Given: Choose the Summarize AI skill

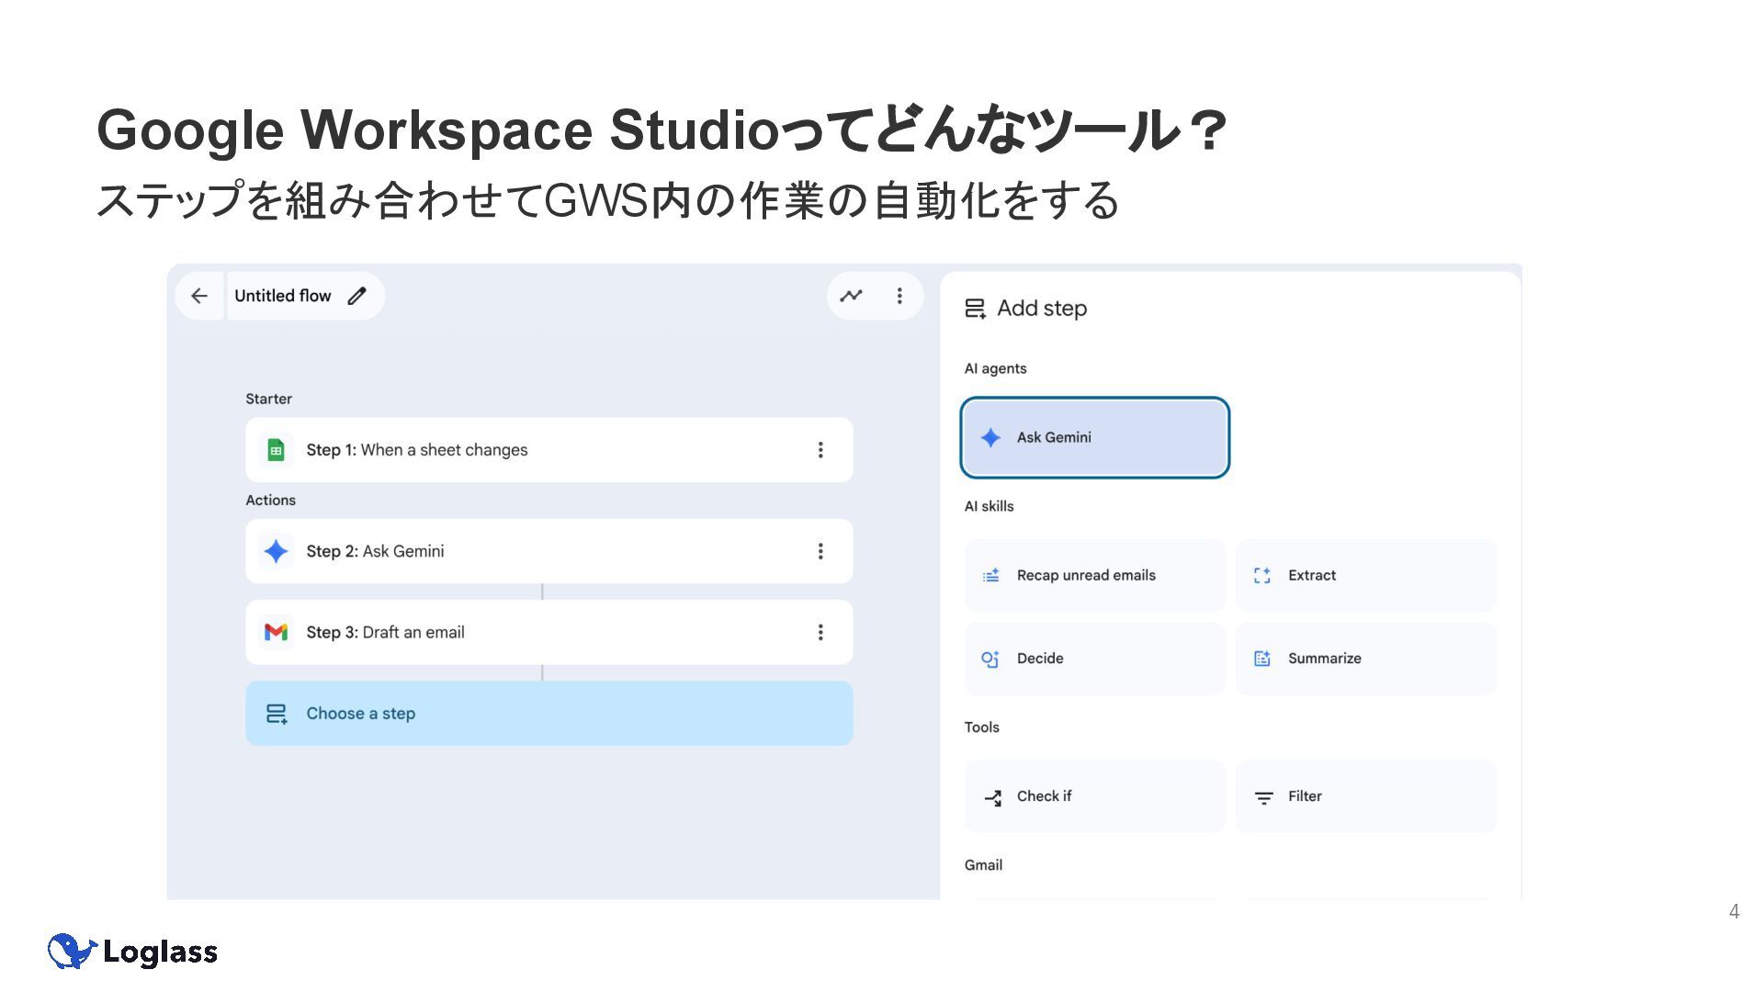Looking at the screenshot, I should click(x=1365, y=659).
